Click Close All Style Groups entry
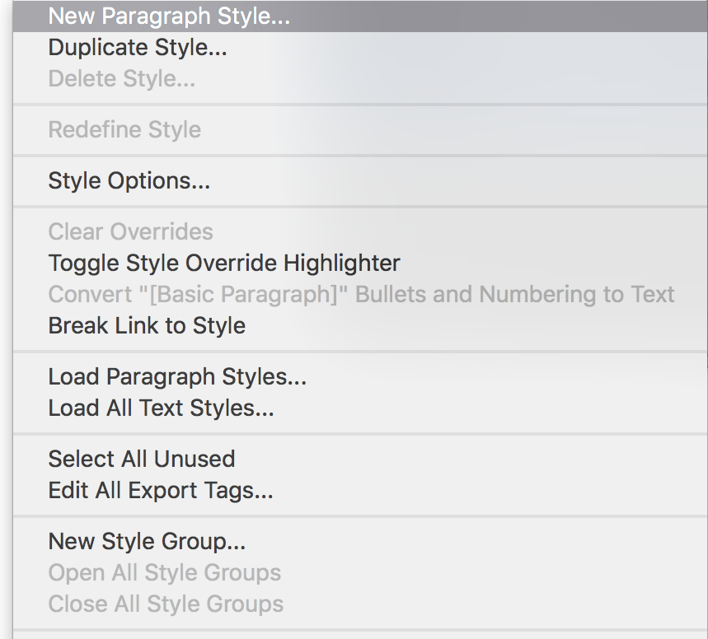Viewport: 708px width, 639px height. coord(166,604)
